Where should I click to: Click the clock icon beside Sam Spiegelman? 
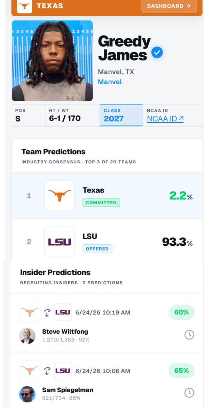[189, 393]
